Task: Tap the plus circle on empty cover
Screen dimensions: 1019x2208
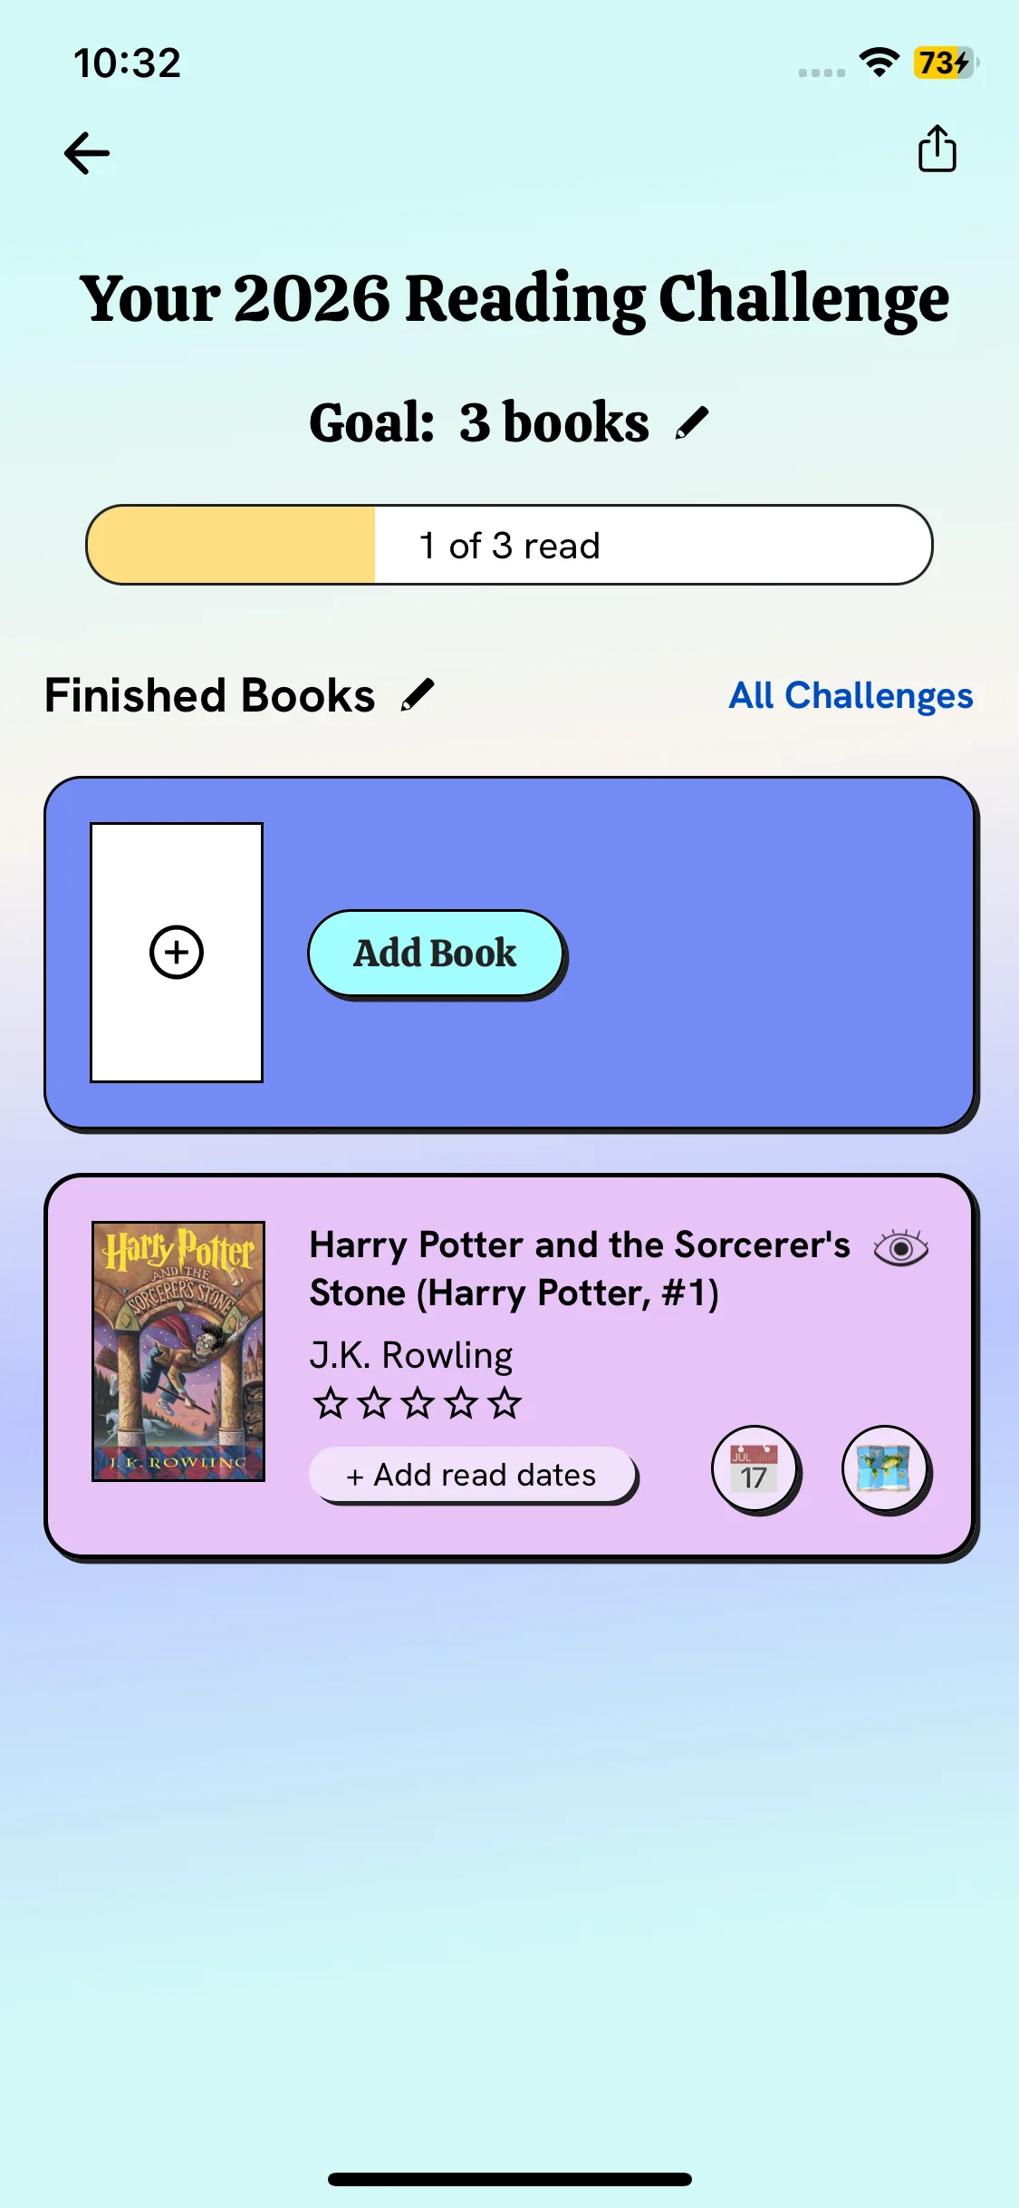Action: [x=177, y=952]
